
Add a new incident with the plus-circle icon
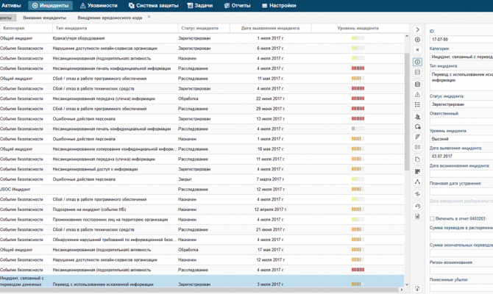point(417,40)
